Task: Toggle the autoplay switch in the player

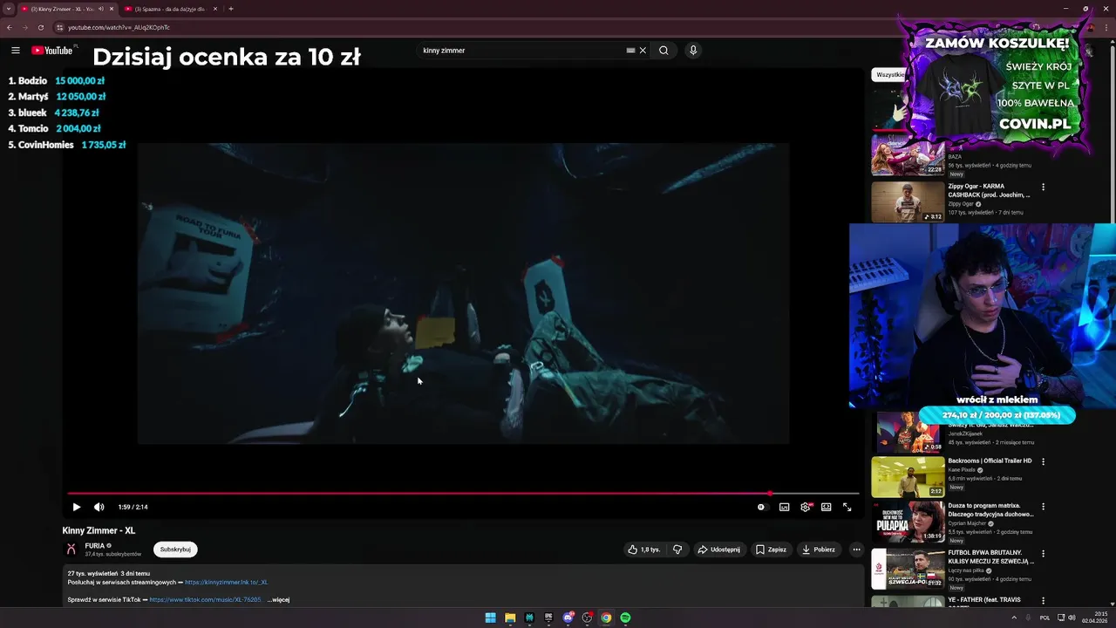Action: (x=761, y=507)
